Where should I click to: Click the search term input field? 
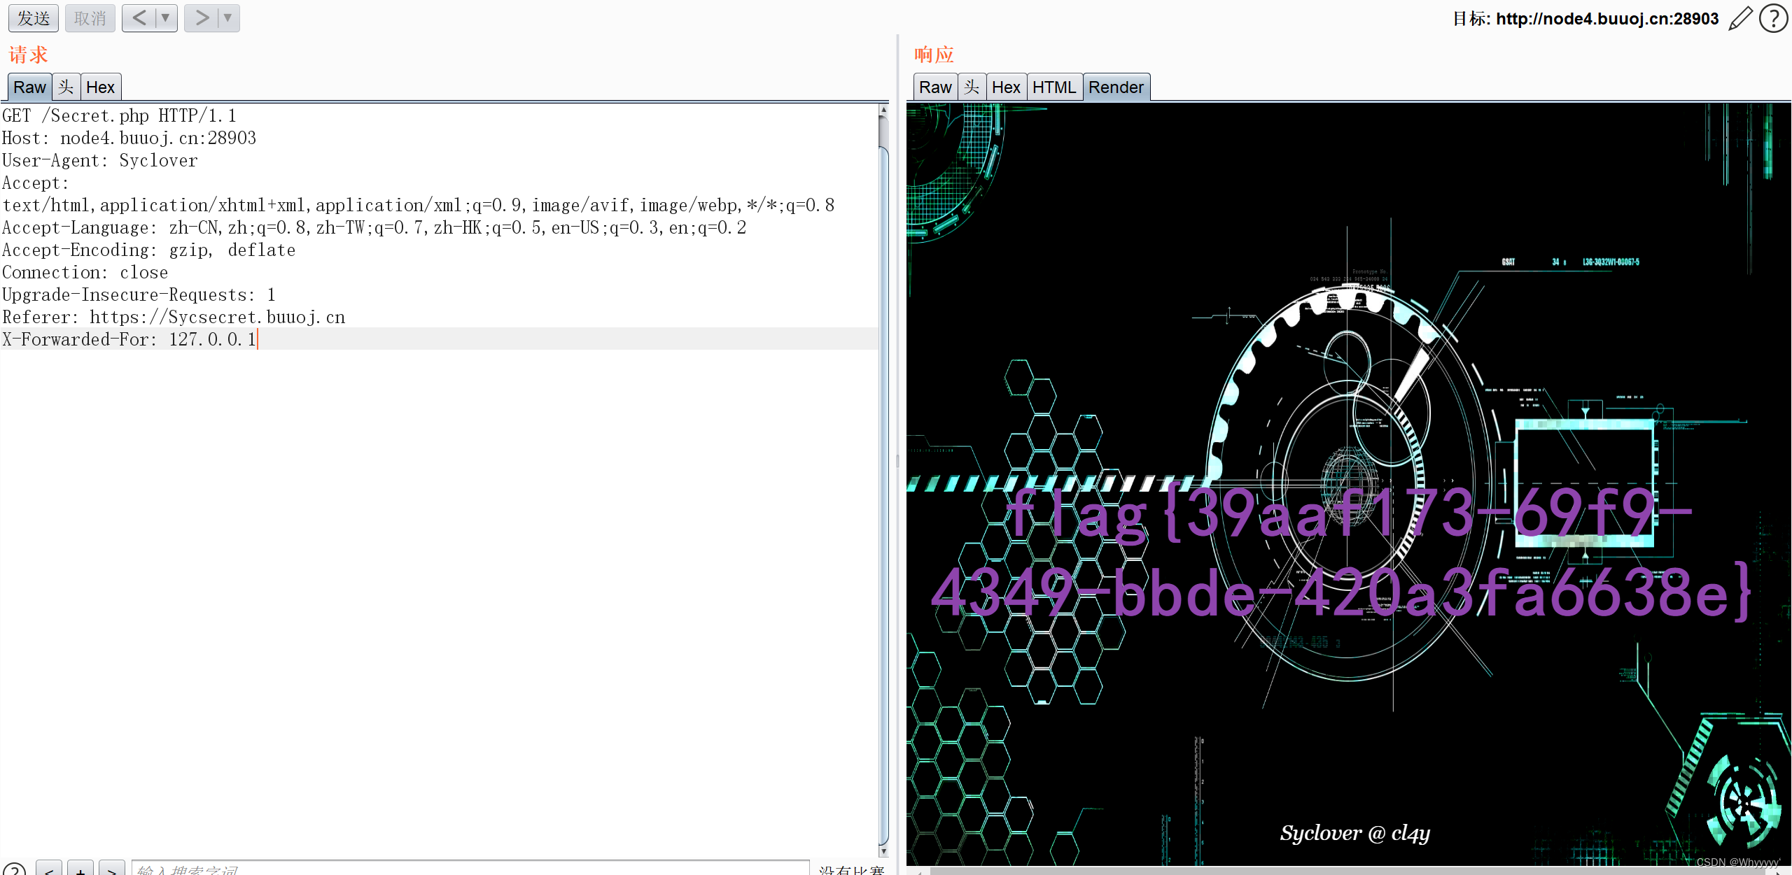(x=469, y=869)
